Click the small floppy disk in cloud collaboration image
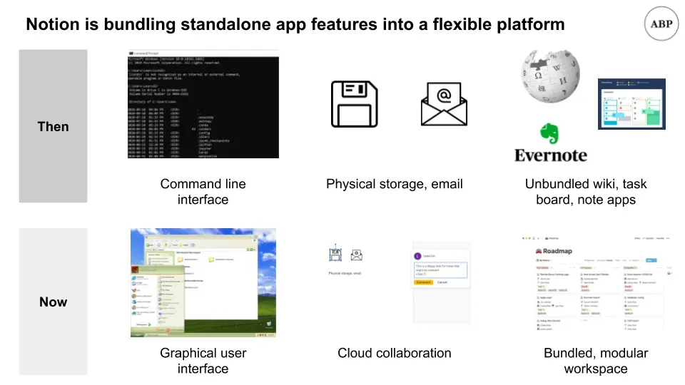Screen dimensions: 685x385 334,253
